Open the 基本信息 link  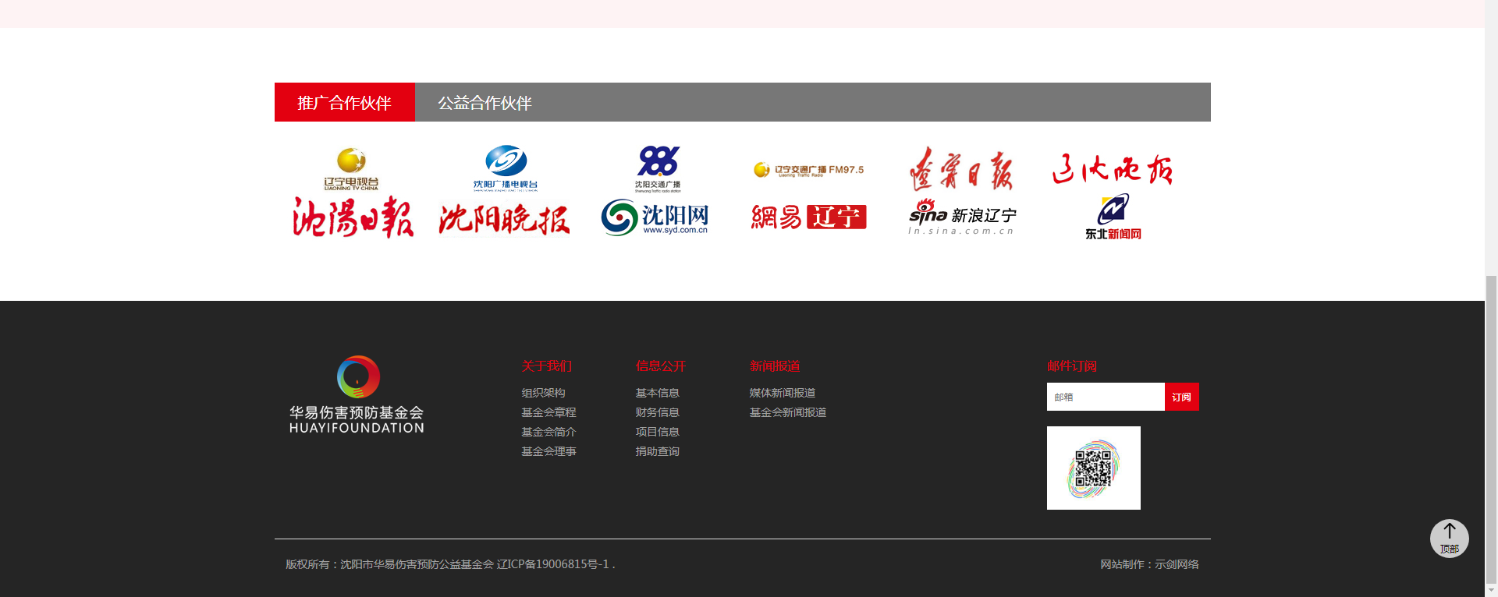coord(657,393)
